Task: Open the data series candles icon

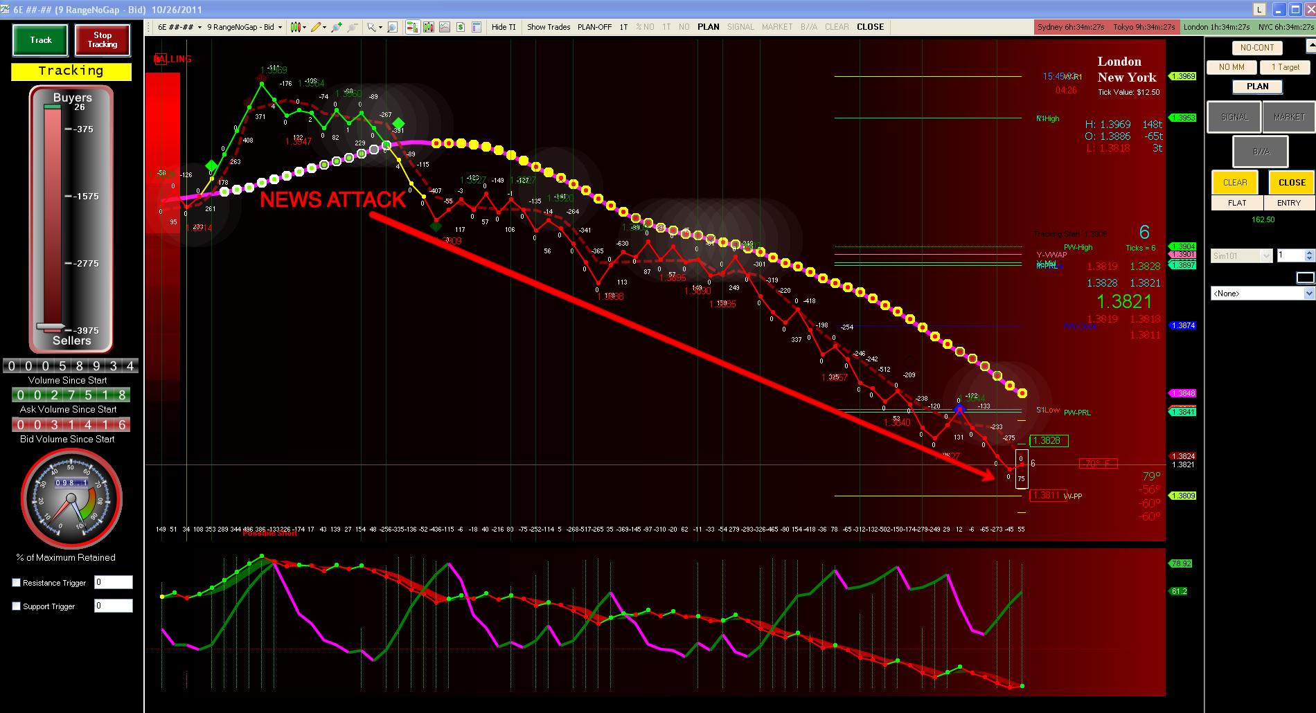Action: [429, 27]
